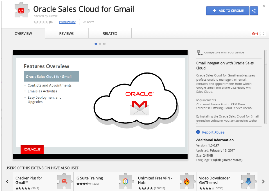Open the Productivity category link
This screenshot has width=270, height=192.
click(67, 22)
